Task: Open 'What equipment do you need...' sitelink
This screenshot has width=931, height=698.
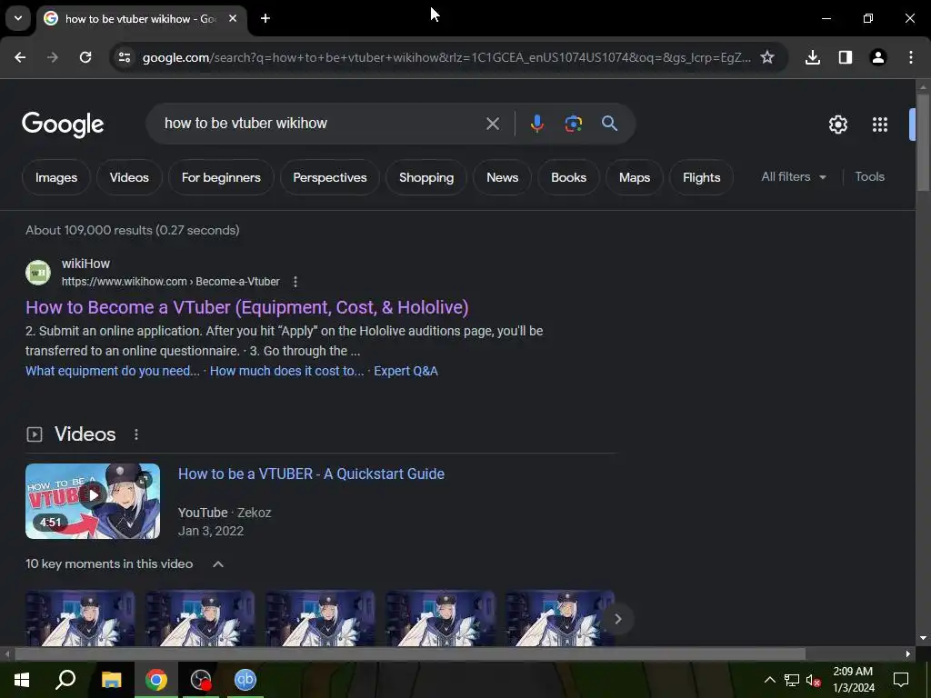Action: [x=112, y=371]
